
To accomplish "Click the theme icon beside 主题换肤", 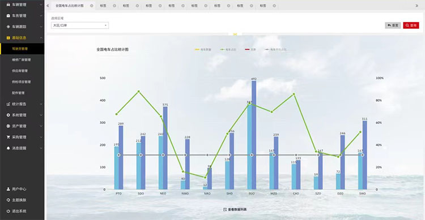I will click(8, 200).
